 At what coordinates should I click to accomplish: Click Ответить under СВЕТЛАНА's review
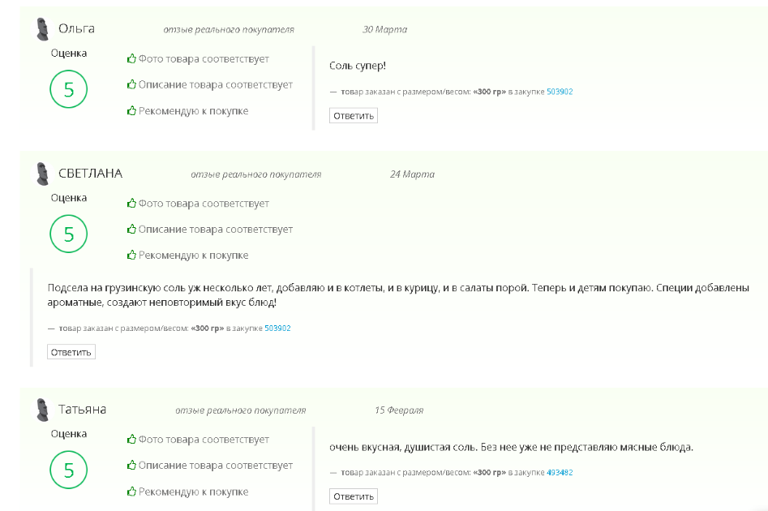click(x=71, y=352)
